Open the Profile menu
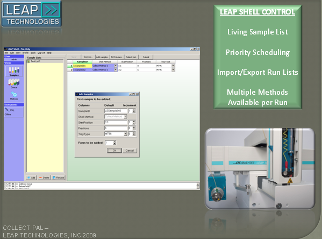 click(25, 53)
